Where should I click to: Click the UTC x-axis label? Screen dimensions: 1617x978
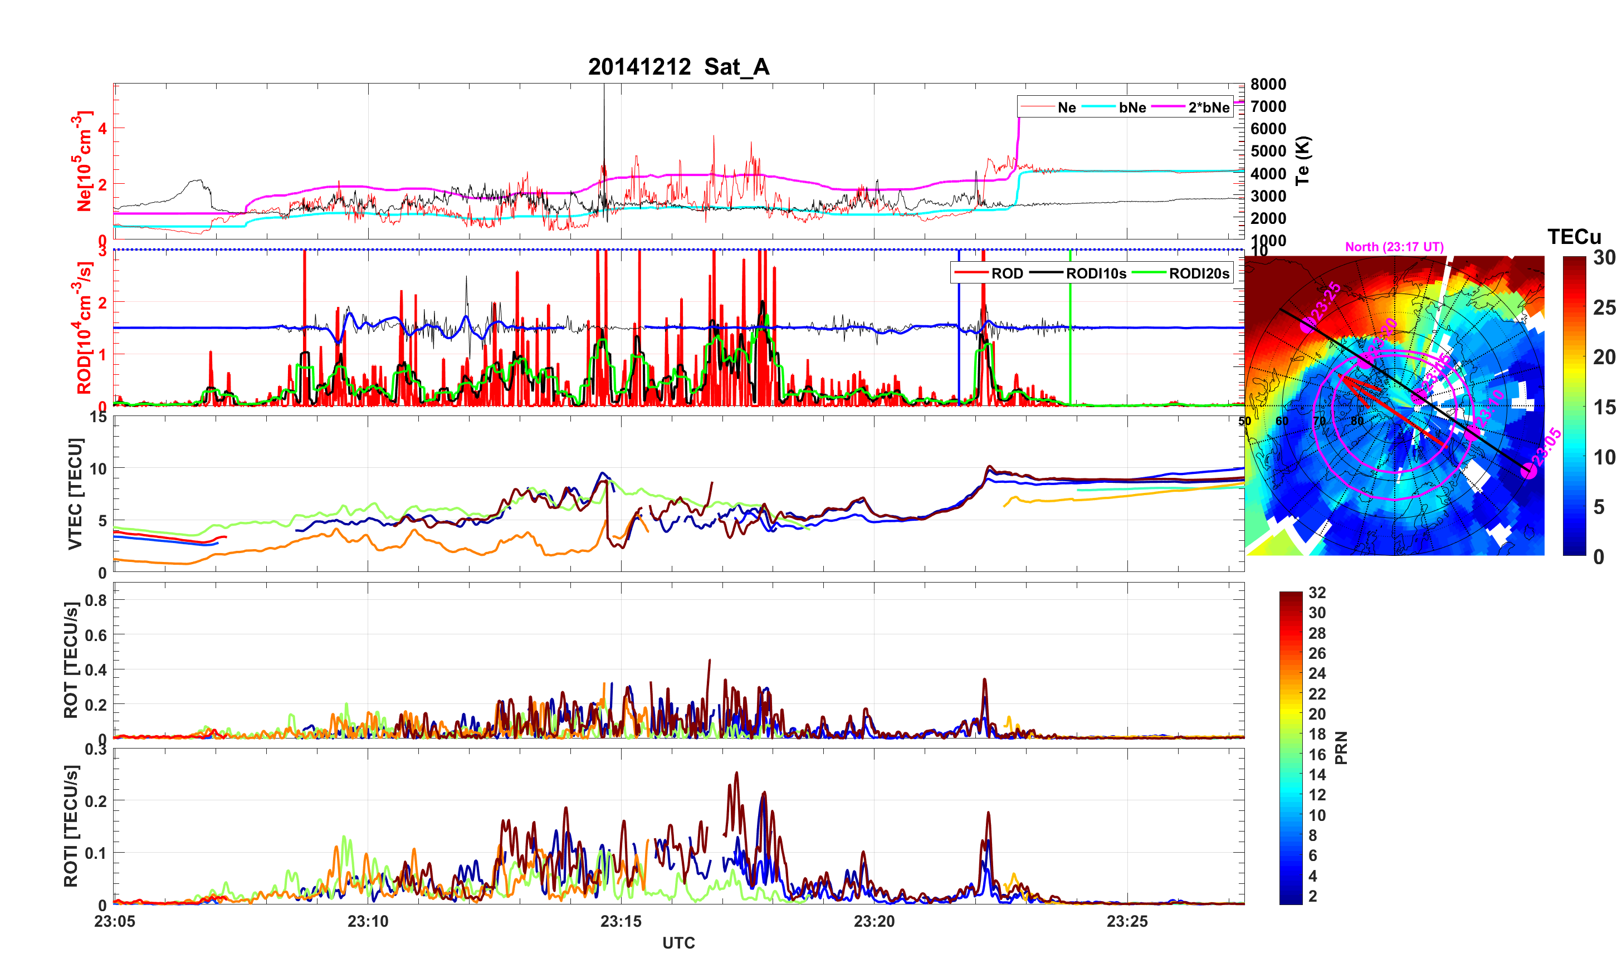click(678, 943)
